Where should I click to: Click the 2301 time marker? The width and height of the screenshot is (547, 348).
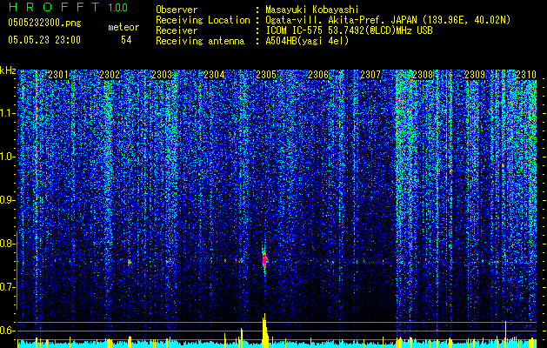58,75
